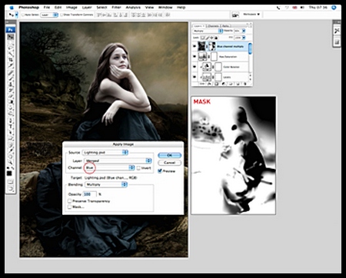Screen dimensions: 346x278
Task: Open the top collapsed dock panel icon
Action: pos(337,31)
